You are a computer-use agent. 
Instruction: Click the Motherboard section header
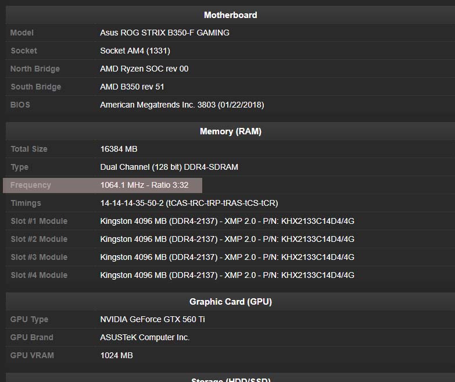[x=230, y=15]
